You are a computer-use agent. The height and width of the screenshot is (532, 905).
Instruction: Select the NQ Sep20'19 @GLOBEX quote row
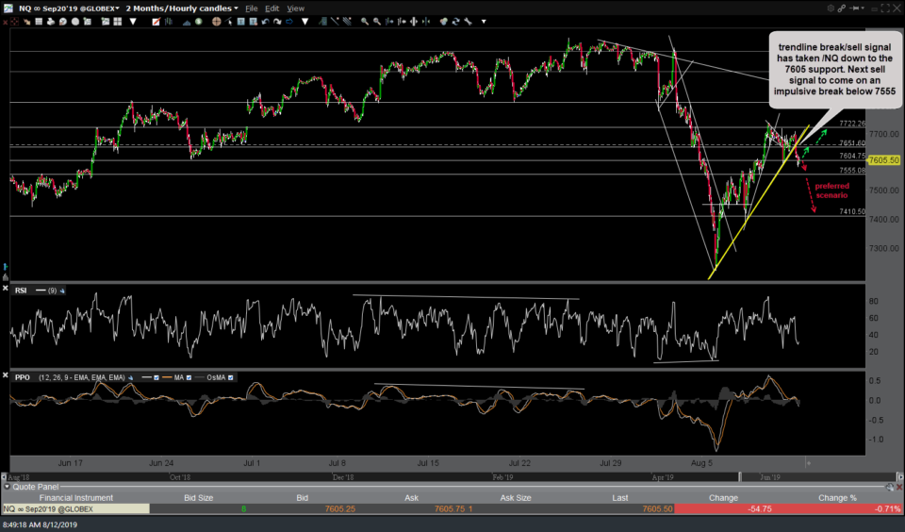click(452, 509)
